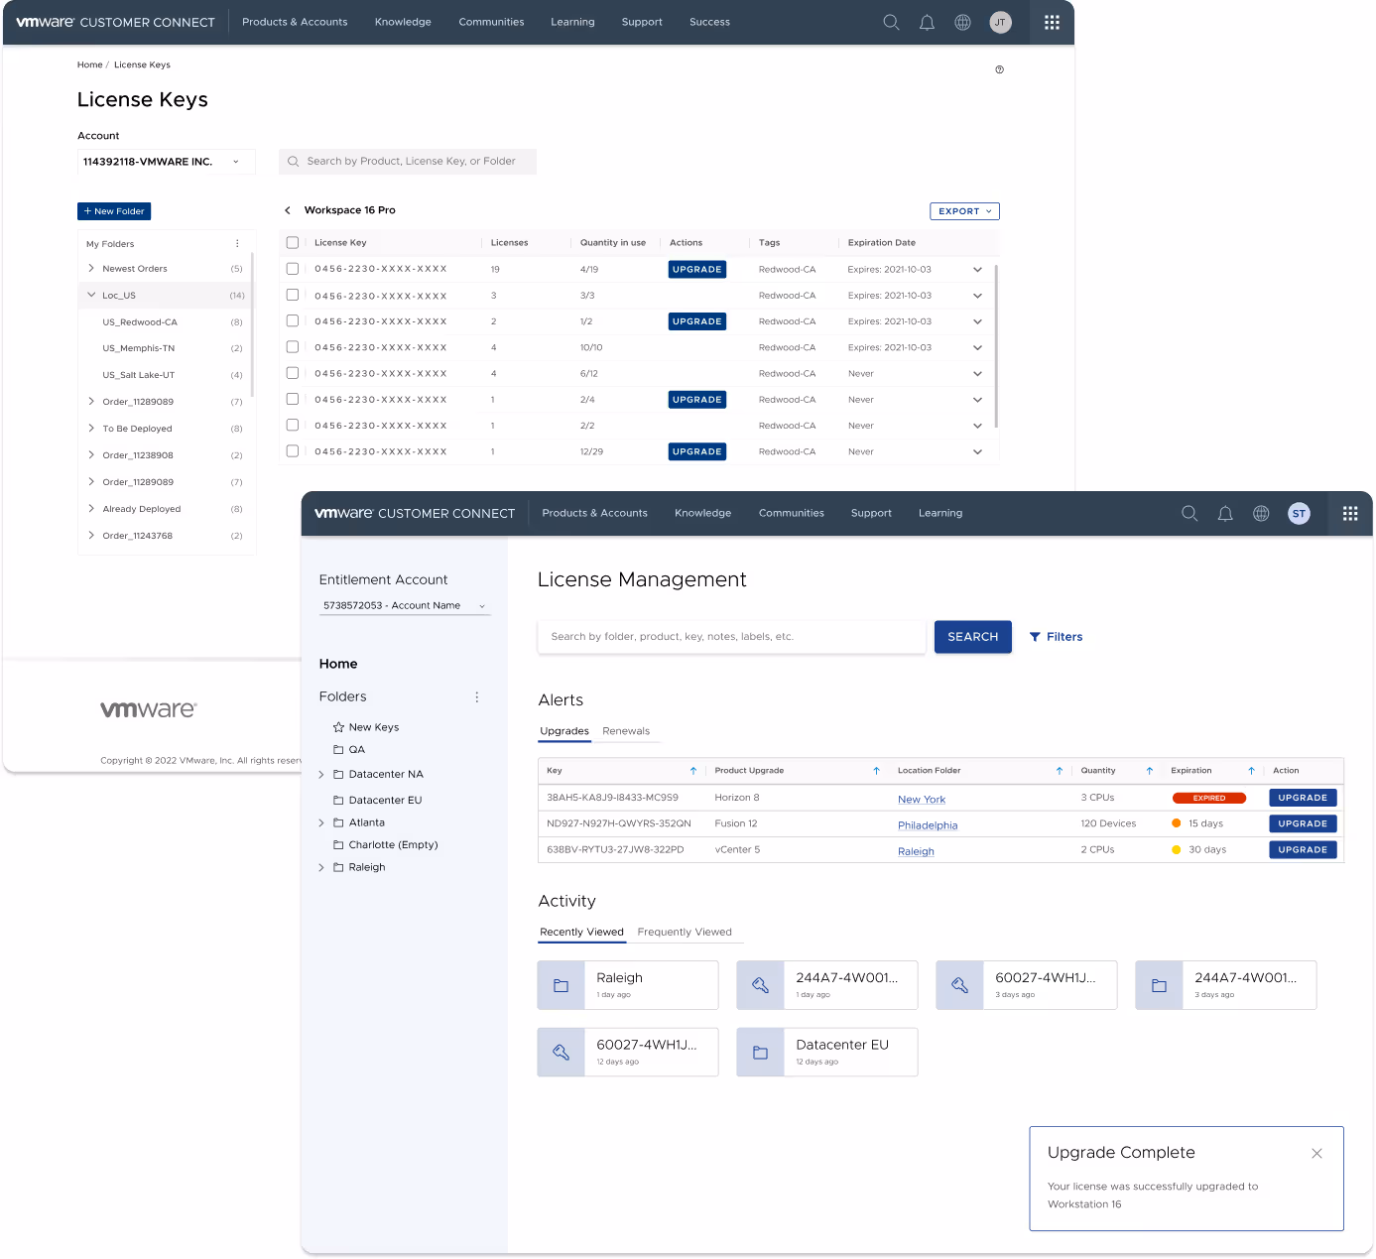Click the back arrow beside Workspace 16 Pro
The height and width of the screenshot is (1259, 1376).
click(x=288, y=210)
